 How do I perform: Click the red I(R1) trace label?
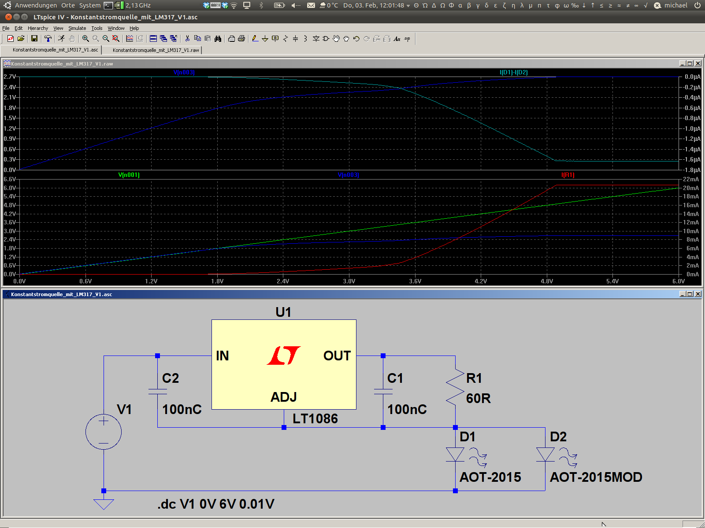(568, 175)
